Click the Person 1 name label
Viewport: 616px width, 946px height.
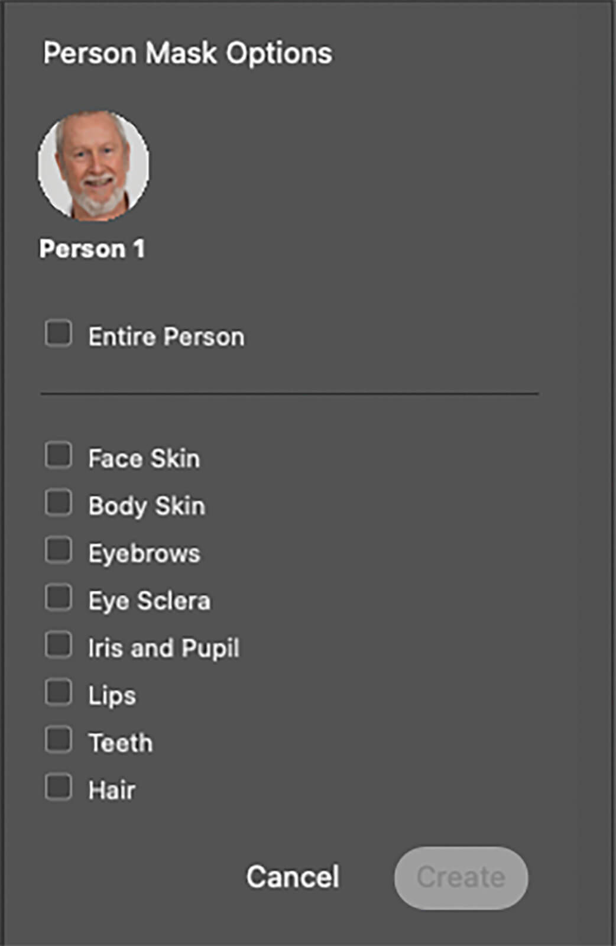point(92,249)
